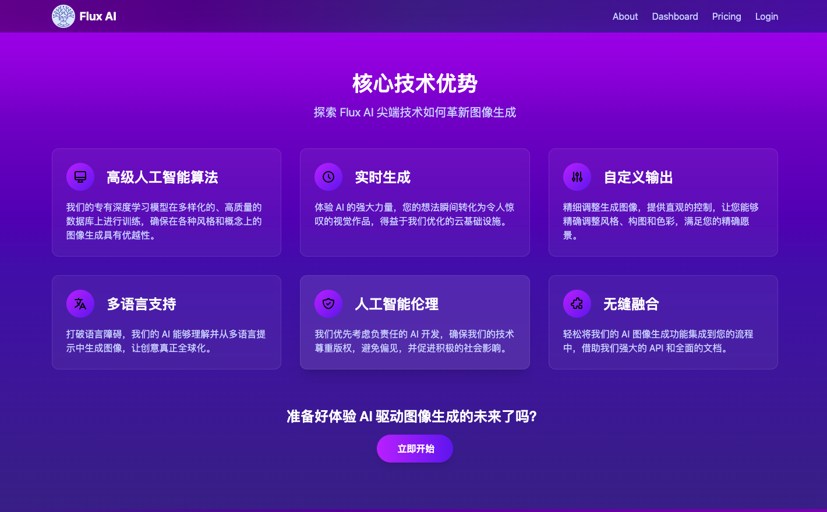Click the 自定义输出 card heading
The width and height of the screenshot is (827, 512).
pyautogui.click(x=638, y=177)
